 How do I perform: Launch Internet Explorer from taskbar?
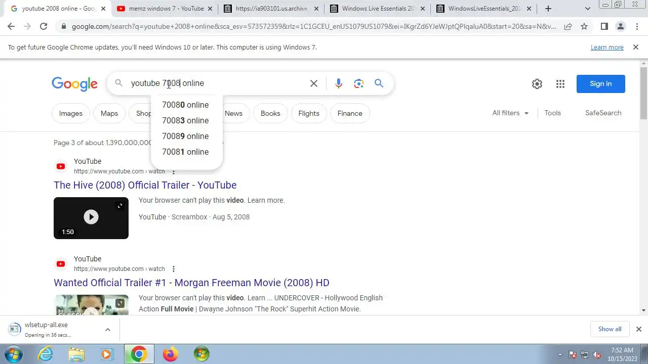[x=46, y=354]
